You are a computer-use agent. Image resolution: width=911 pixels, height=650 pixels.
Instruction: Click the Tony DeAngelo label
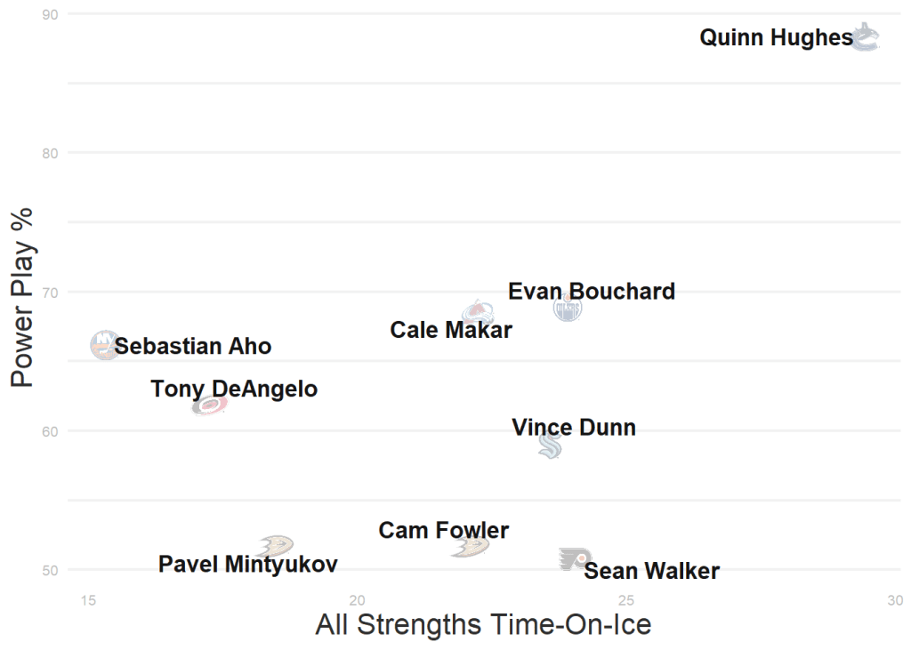[x=234, y=389]
